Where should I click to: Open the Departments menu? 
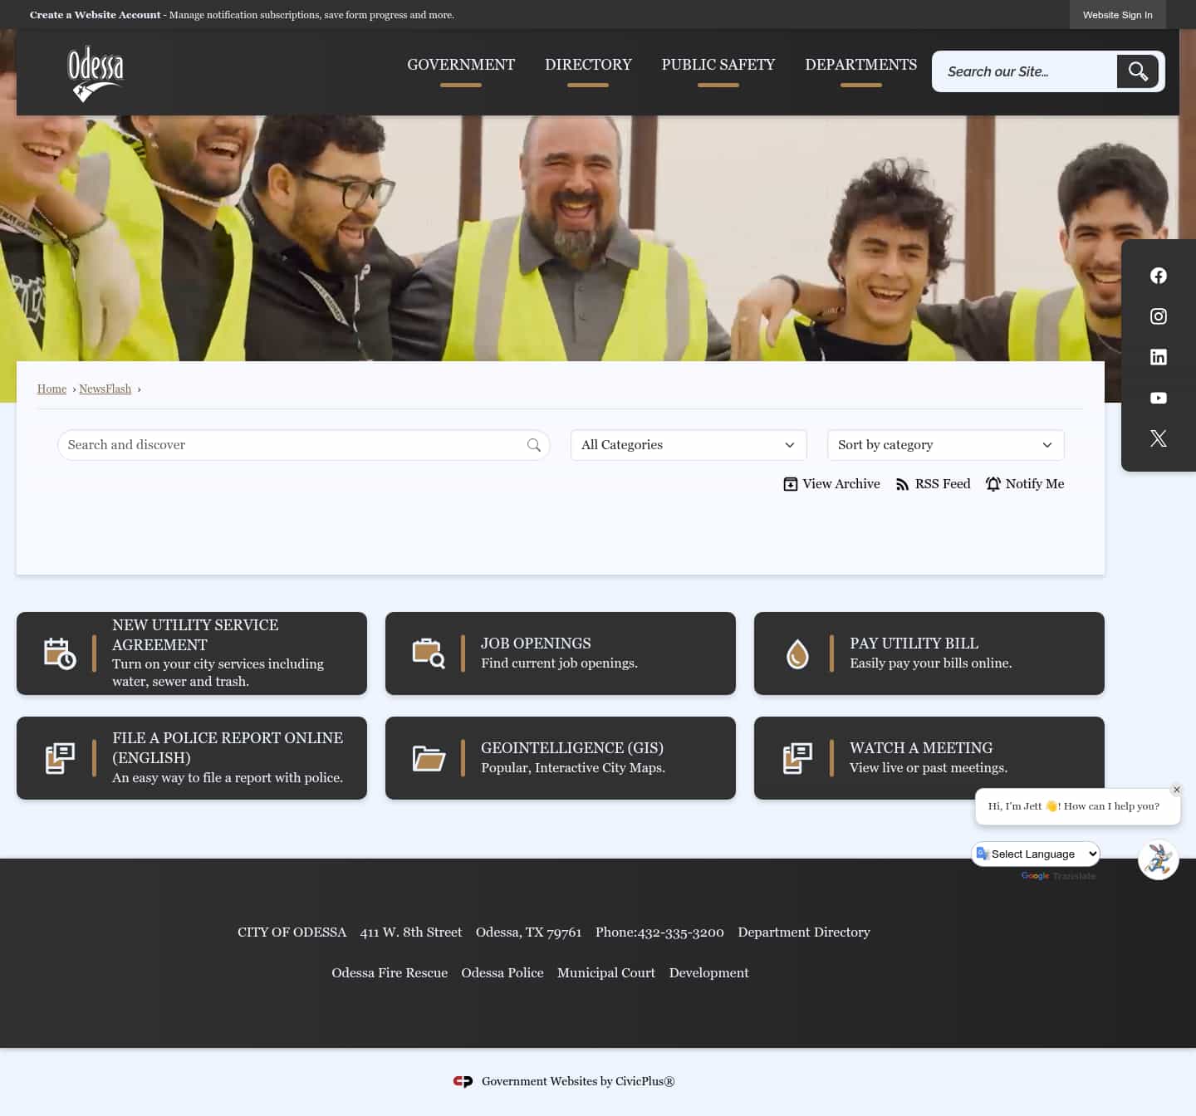tap(860, 65)
